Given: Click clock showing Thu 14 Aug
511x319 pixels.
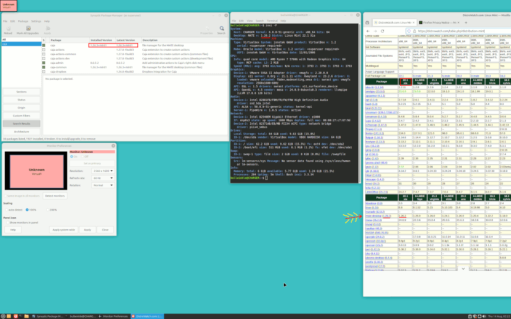Looking at the screenshot, I should [498, 316].
